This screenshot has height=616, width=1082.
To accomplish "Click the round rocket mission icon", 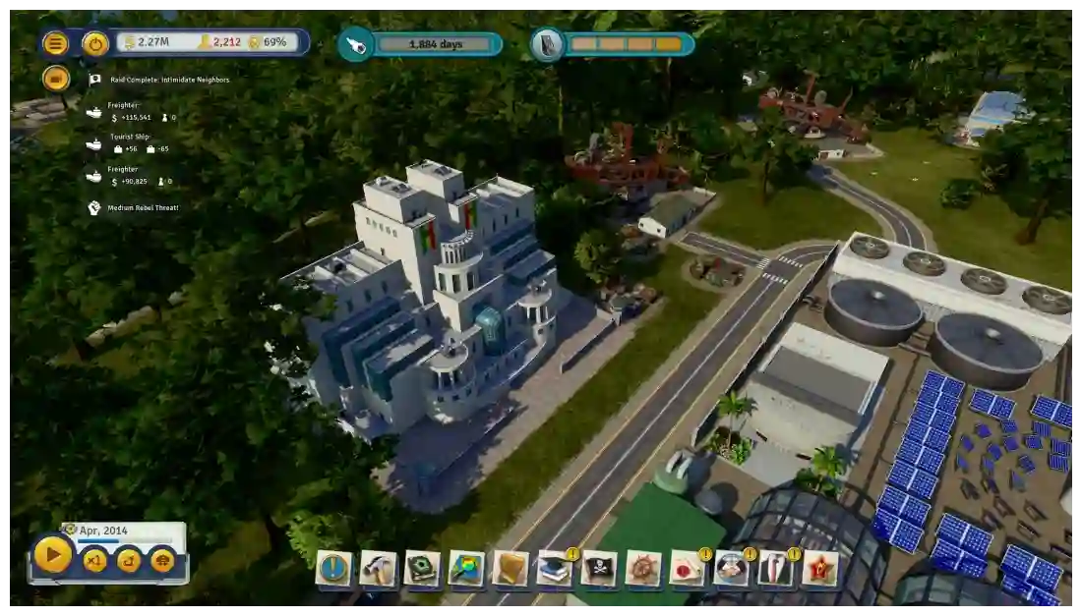I will (x=356, y=45).
